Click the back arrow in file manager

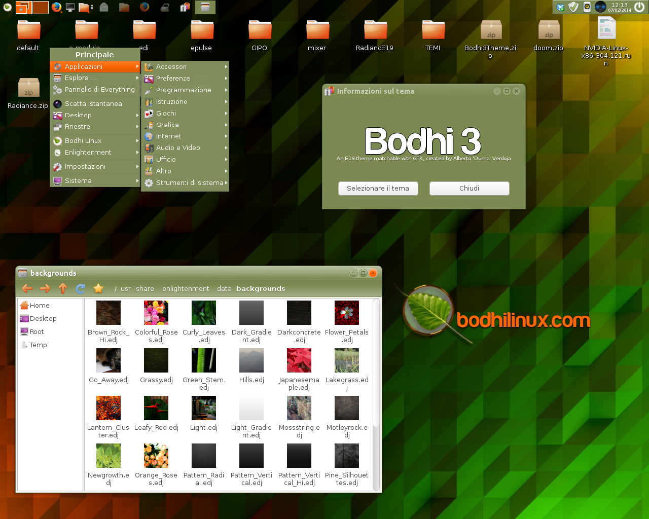(27, 288)
